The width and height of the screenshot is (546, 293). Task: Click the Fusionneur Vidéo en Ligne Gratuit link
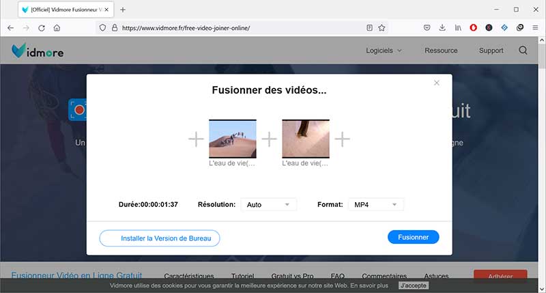click(76, 275)
